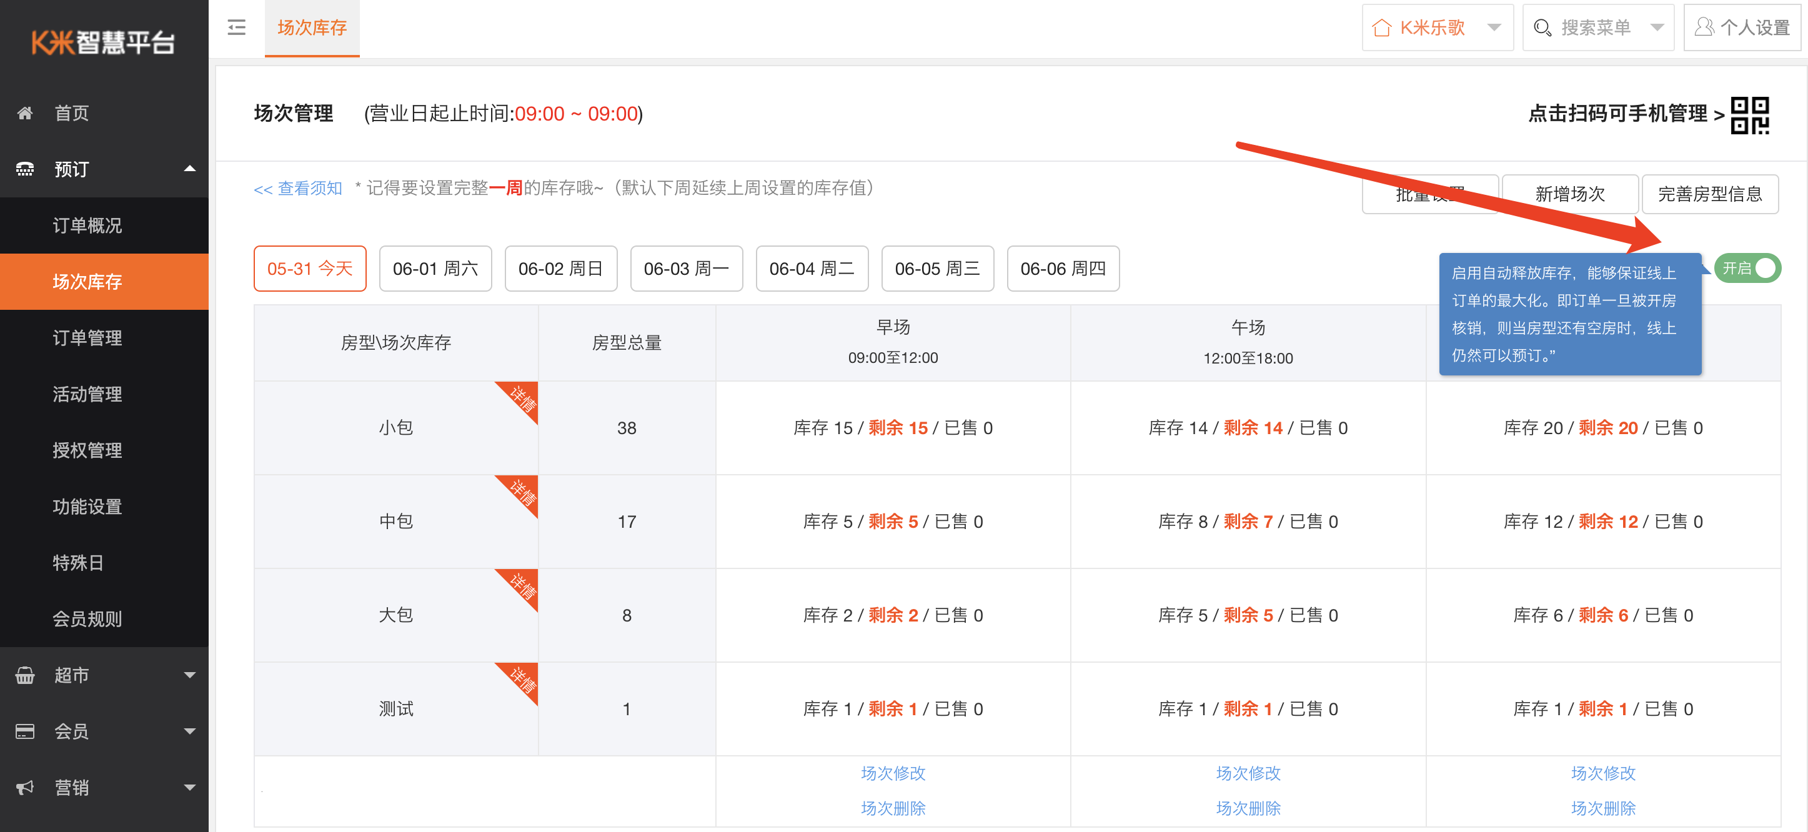Click 场次删除 under 早场 column

point(893,808)
